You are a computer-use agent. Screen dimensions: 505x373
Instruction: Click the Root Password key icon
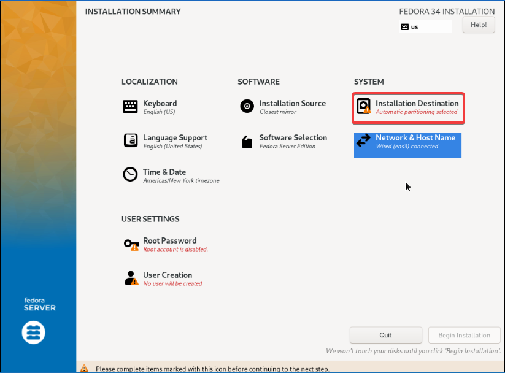(131, 245)
